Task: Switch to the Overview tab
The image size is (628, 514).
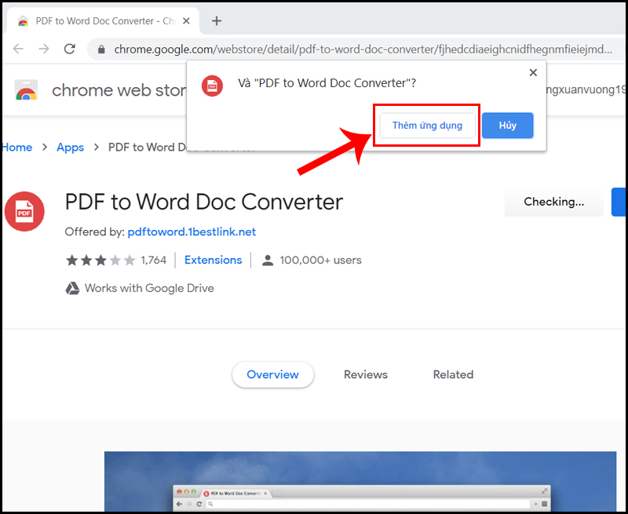Action: tap(272, 374)
